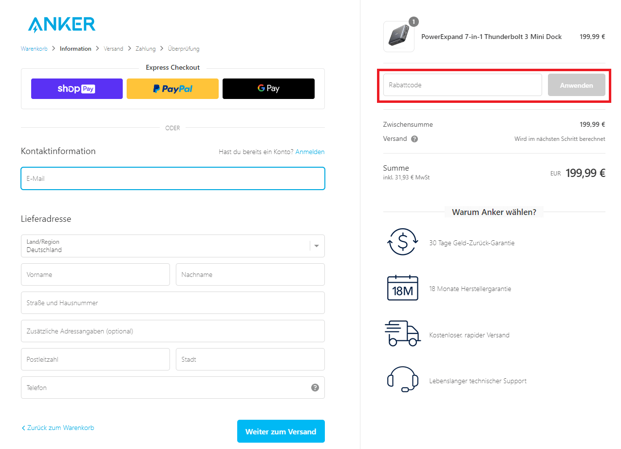Click the 'Warum Anker wählen?' heading
Screen dimensions: 621x449
coord(494,212)
